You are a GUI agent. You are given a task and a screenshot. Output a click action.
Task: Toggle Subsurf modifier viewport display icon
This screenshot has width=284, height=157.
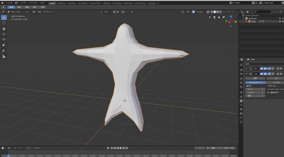pos(265,74)
